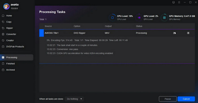198x103 pixels.
Task: Click the Status column header
Action: 139,26
